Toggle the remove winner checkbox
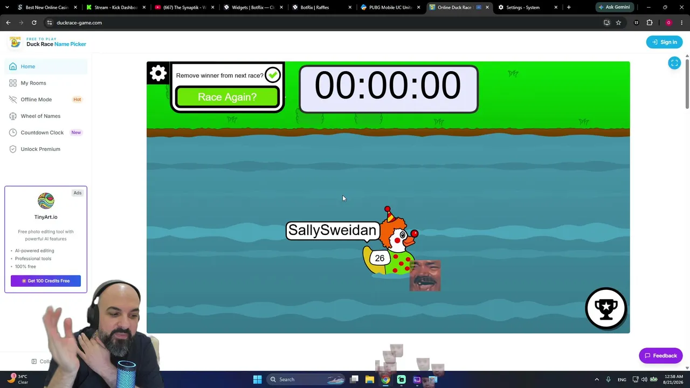 tap(273, 75)
